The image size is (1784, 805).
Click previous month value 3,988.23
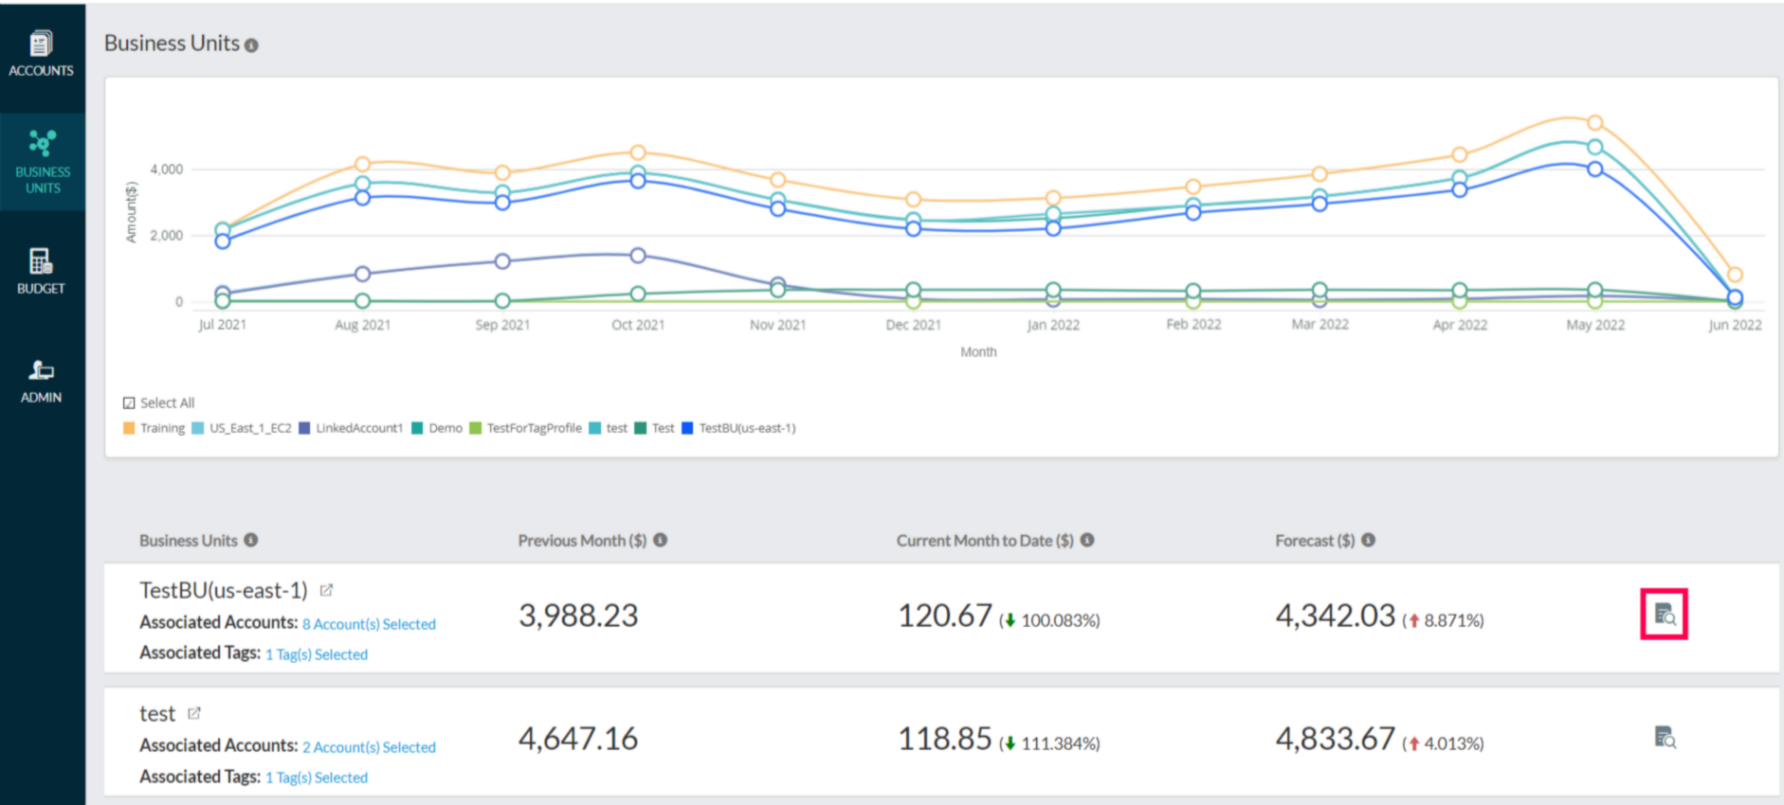tap(578, 617)
